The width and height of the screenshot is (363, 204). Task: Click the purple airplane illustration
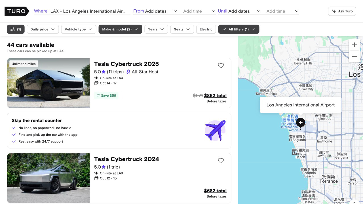[x=215, y=130]
